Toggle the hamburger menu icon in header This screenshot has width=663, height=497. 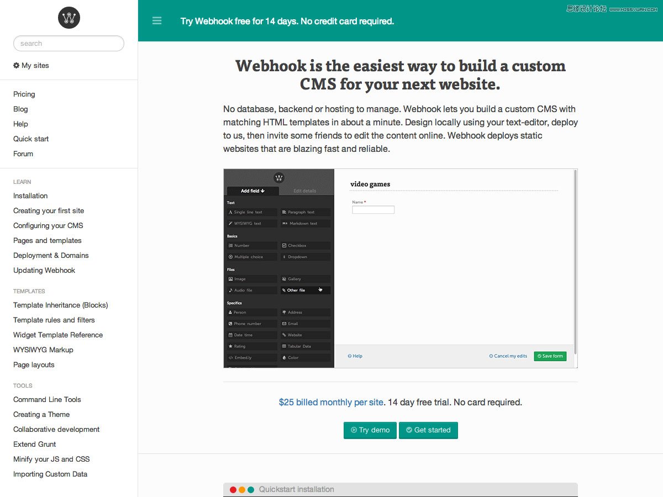(x=157, y=21)
